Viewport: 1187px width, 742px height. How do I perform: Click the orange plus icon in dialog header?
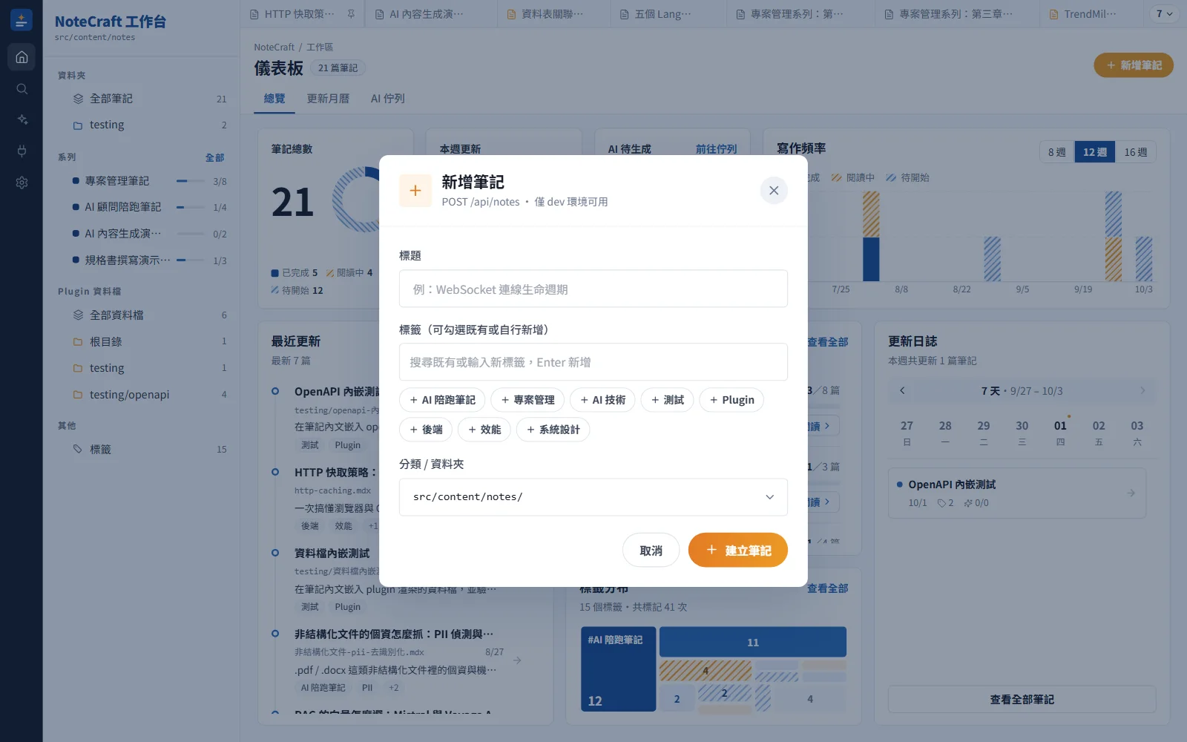coord(415,191)
